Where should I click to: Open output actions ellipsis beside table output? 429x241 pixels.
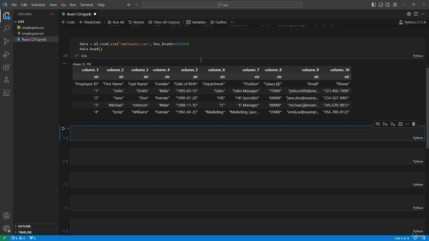tap(64, 64)
